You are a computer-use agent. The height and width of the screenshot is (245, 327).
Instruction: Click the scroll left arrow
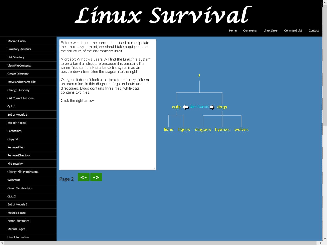[2, 243]
